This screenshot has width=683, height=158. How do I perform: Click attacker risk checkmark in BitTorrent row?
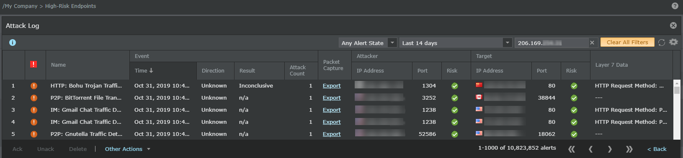click(454, 98)
